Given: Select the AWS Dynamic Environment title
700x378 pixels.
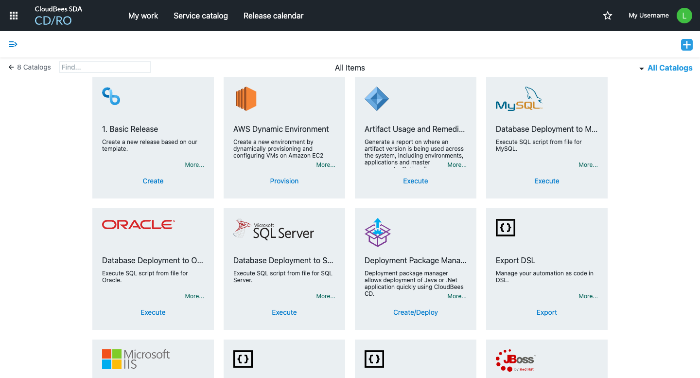Looking at the screenshot, I should tap(281, 129).
